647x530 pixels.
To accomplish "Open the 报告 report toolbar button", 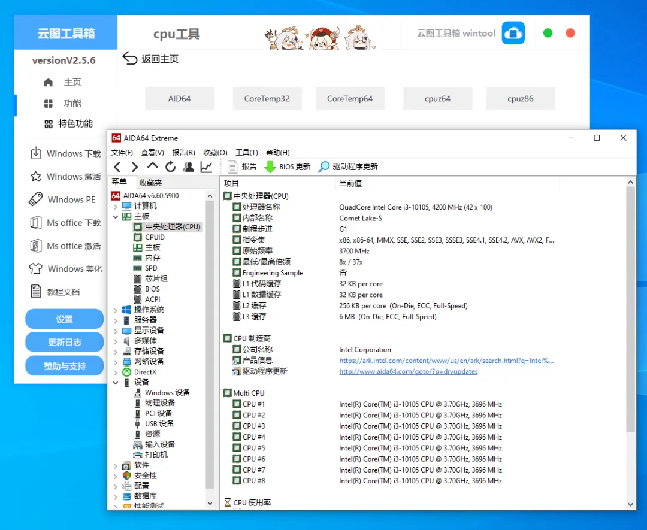I will (242, 166).
